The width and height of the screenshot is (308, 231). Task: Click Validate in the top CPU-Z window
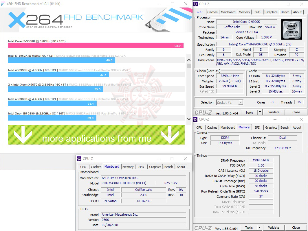tap(274, 112)
